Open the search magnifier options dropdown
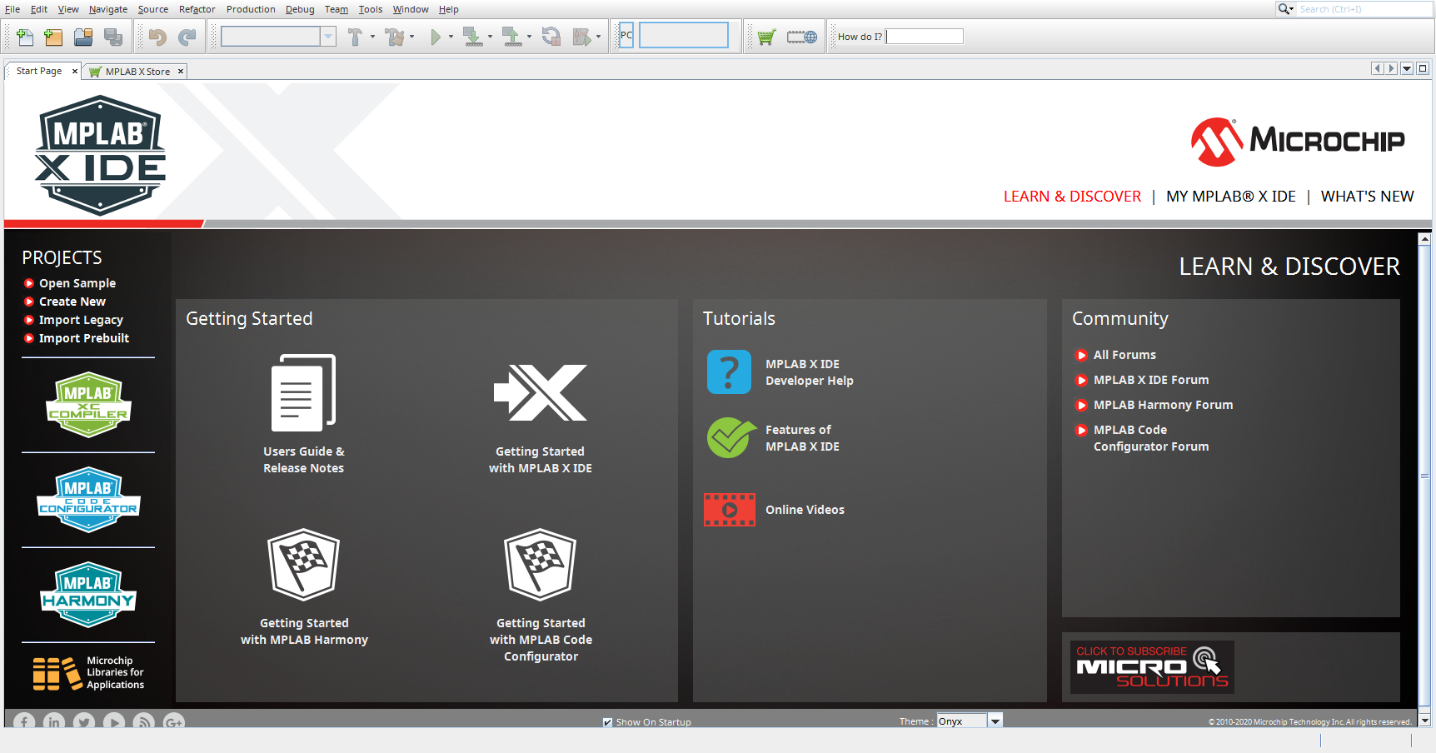1436x753 pixels. pos(1286,9)
